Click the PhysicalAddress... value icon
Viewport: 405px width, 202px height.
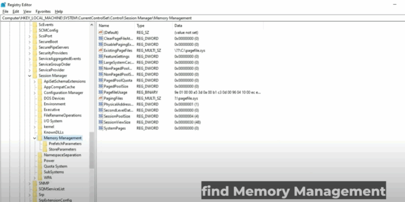tap(101, 104)
